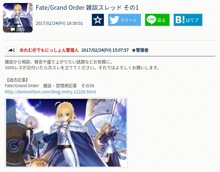220x172 pixels.
Task: Click the 送る text on LINE button
Action: [161, 20]
